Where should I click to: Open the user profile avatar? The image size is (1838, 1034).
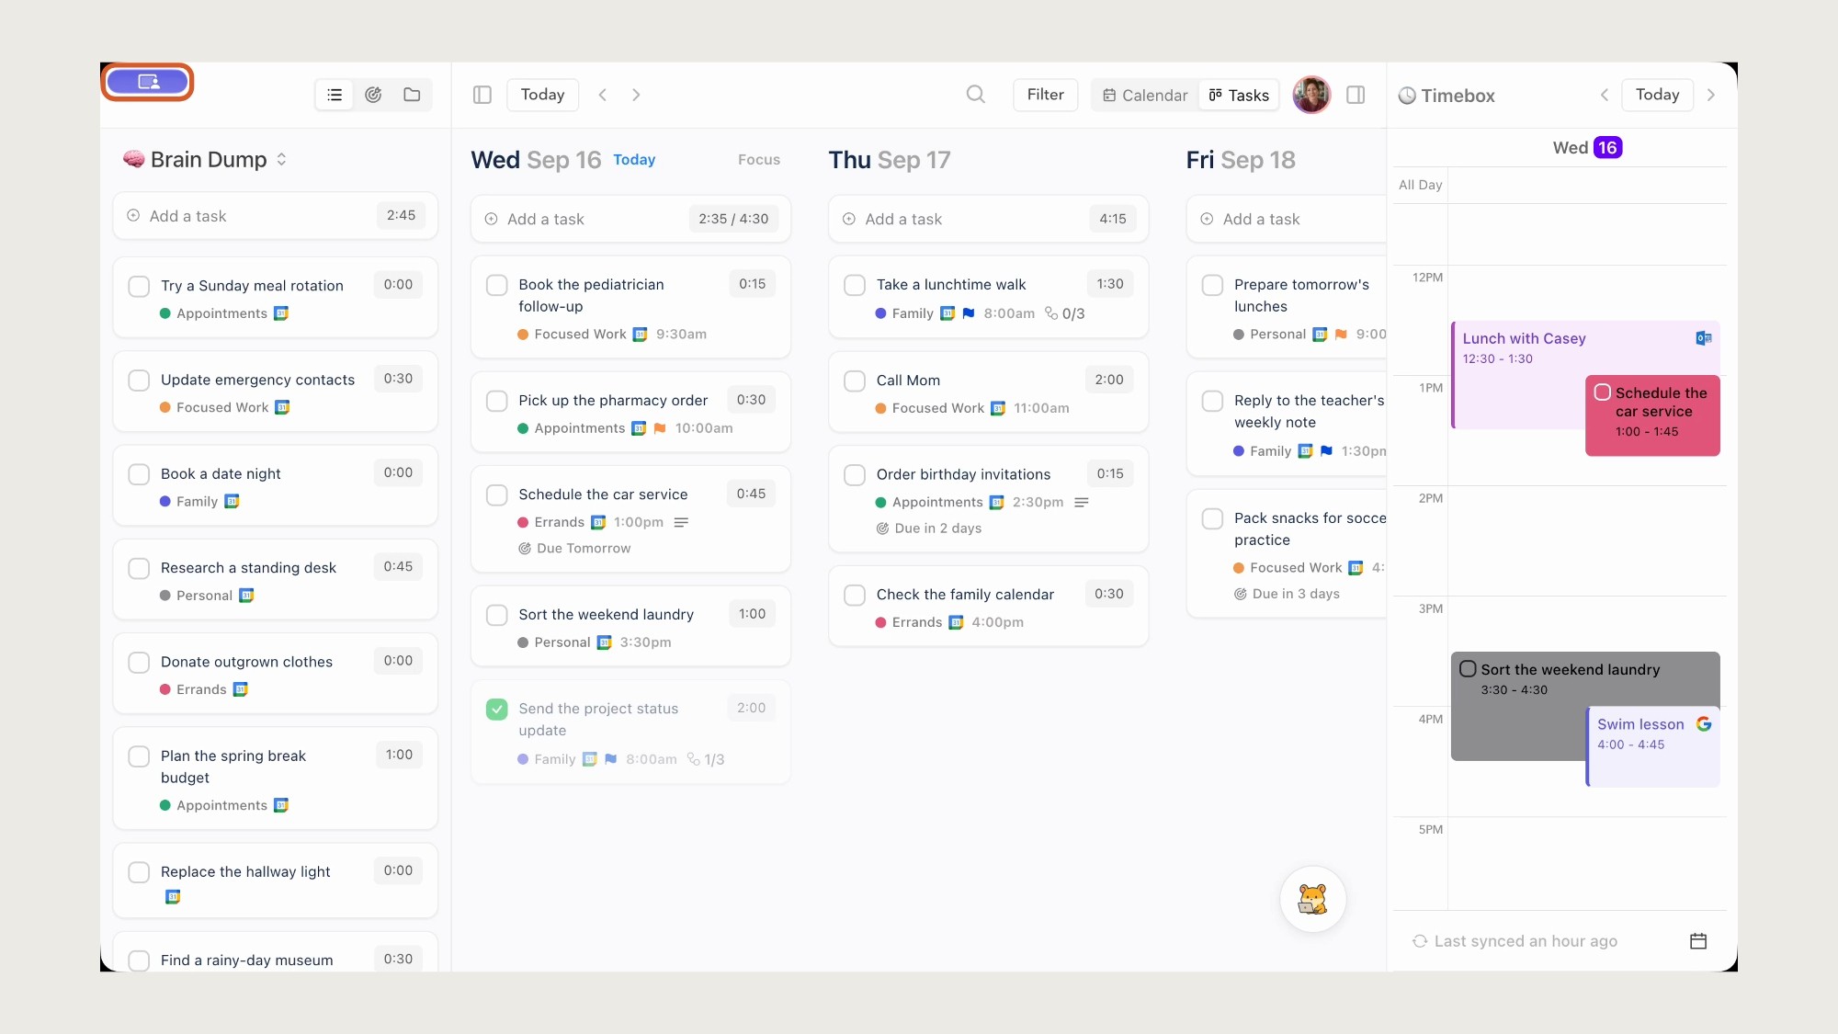tap(1311, 95)
